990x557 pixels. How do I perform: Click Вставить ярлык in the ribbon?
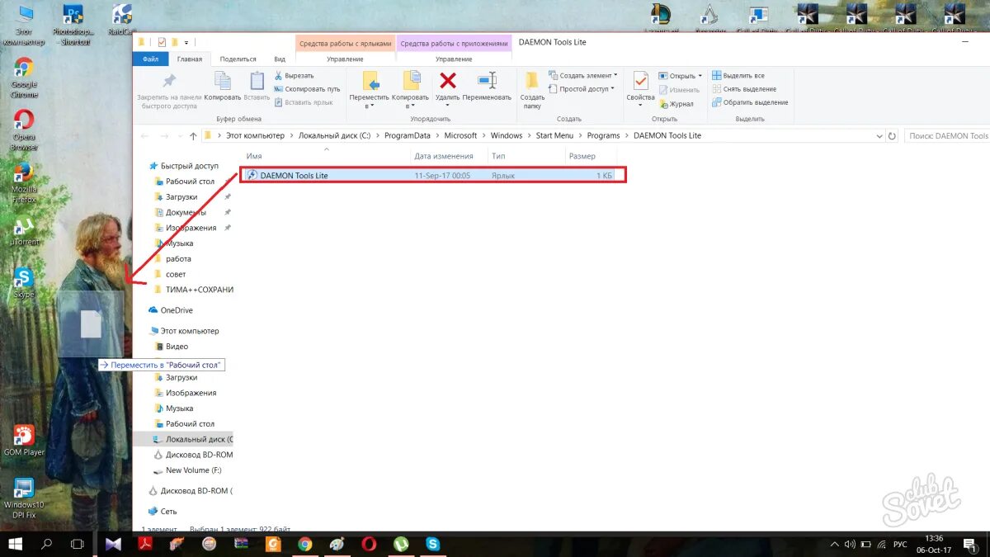[x=303, y=102]
